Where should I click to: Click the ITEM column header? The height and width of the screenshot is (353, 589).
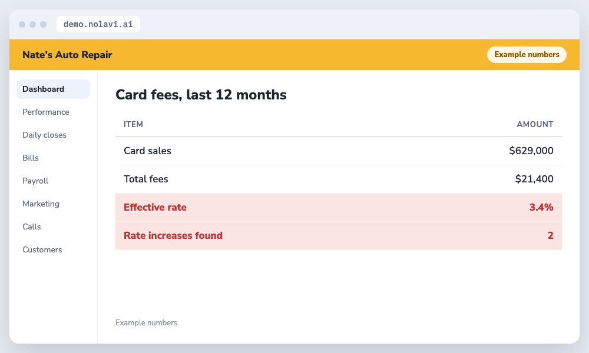[x=133, y=124]
